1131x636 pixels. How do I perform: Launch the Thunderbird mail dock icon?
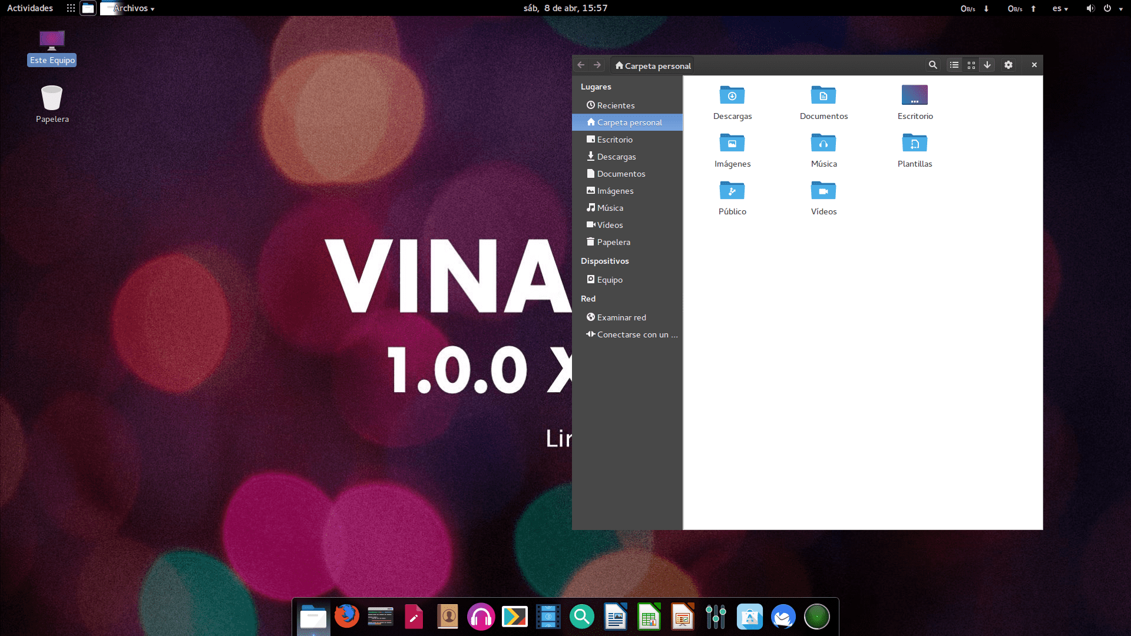pyautogui.click(x=783, y=617)
